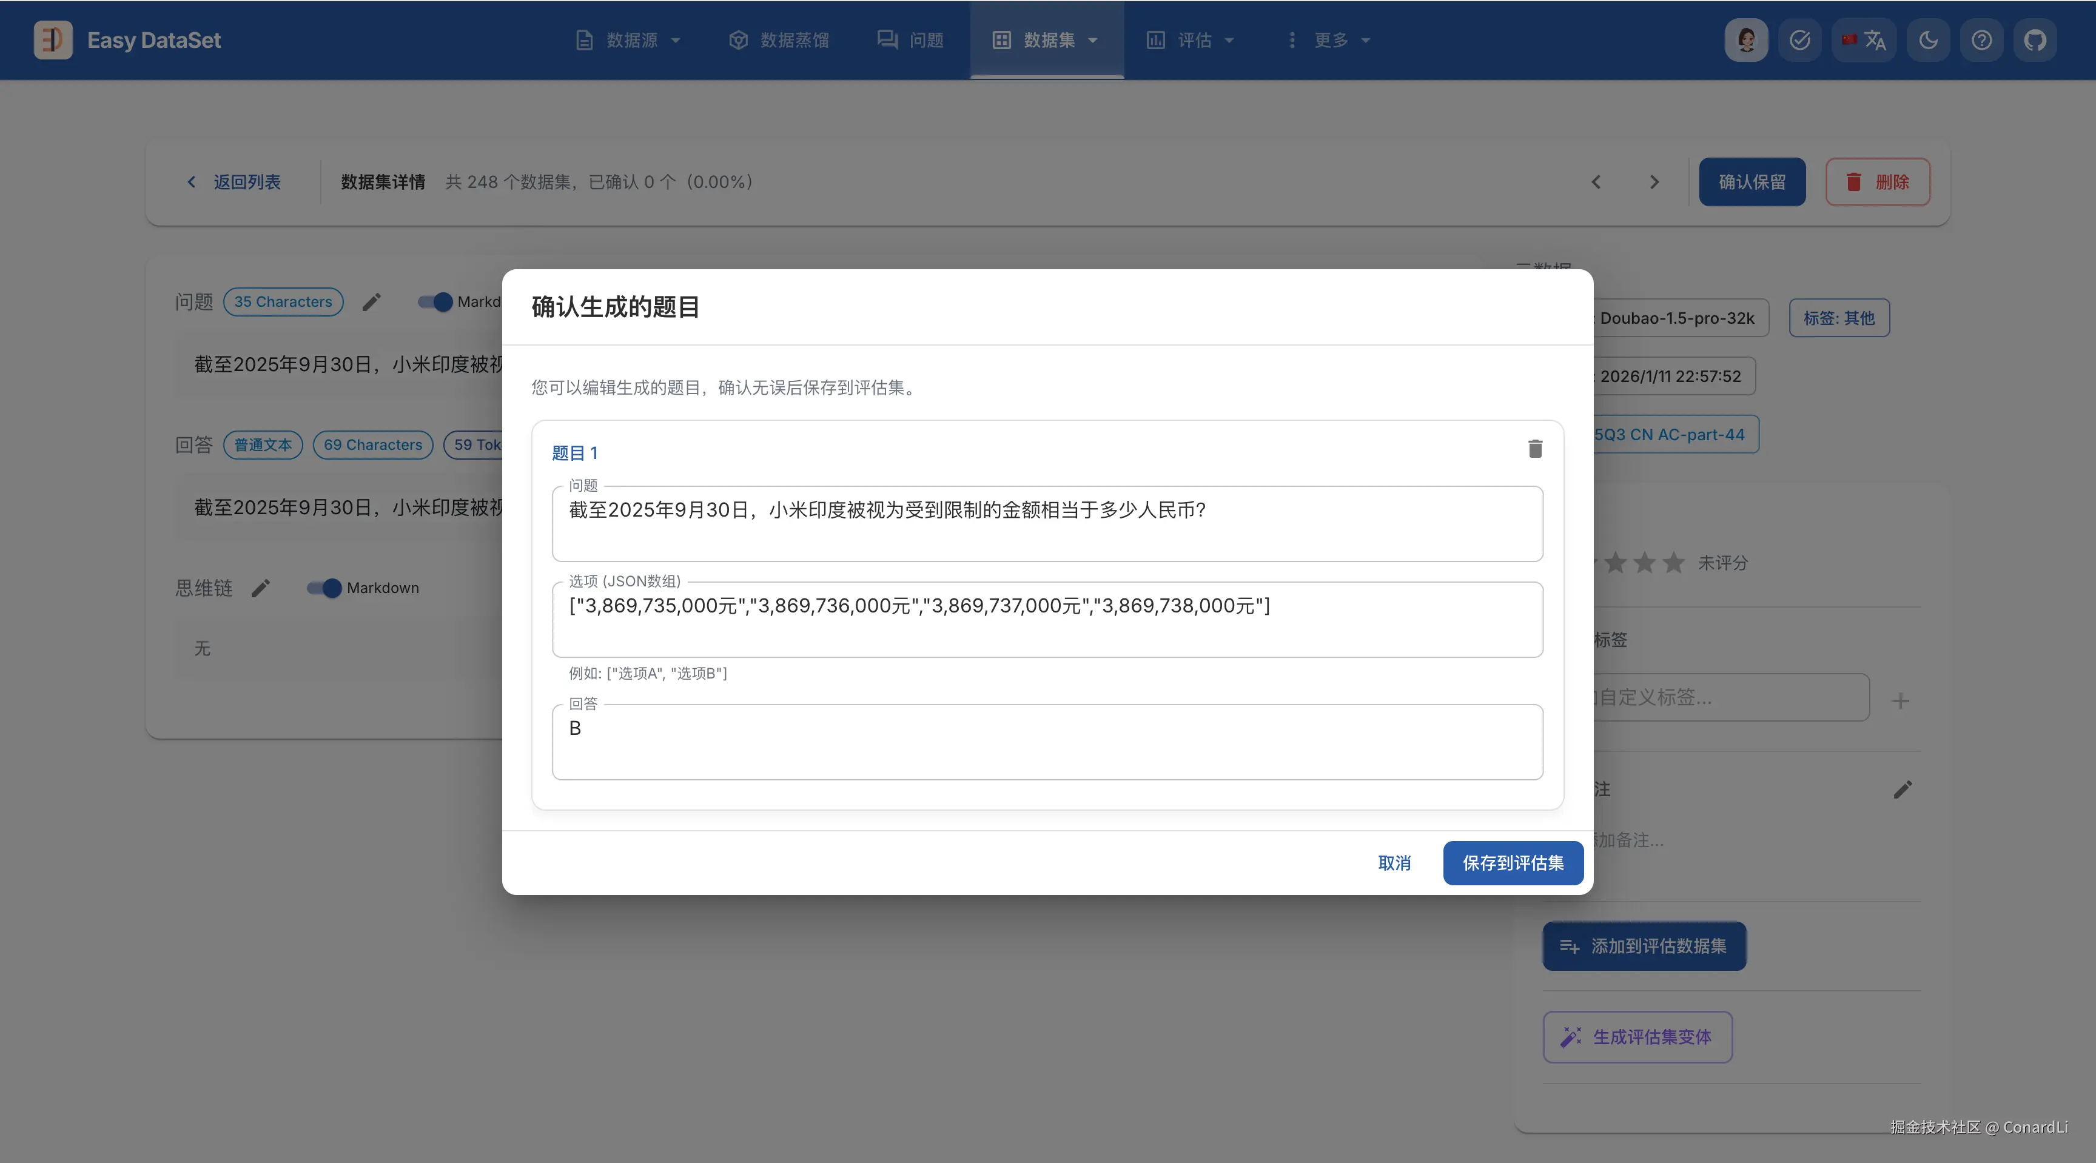This screenshot has width=2096, height=1163.
Task: Open the help question-mark icon
Action: tap(1981, 40)
